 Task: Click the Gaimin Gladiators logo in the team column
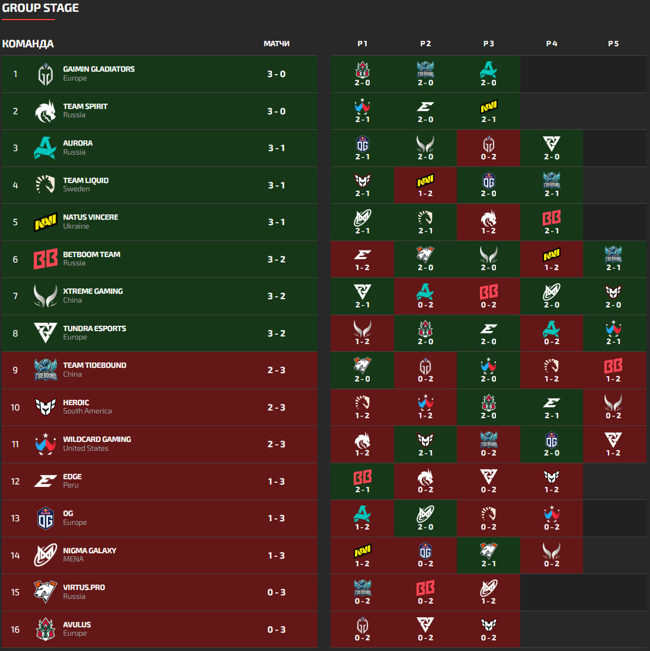[46, 74]
